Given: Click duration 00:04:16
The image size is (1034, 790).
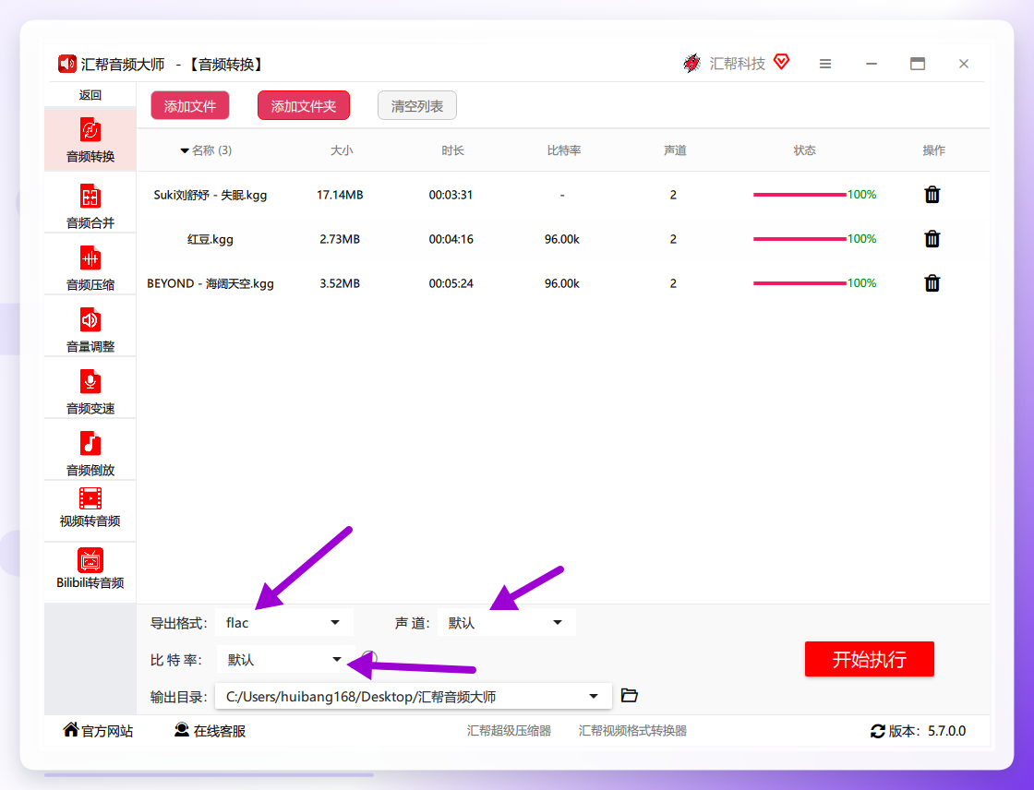Looking at the screenshot, I should pos(451,239).
